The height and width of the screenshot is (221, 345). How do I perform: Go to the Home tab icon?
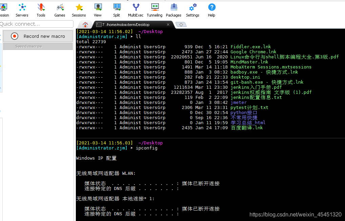[85, 25]
